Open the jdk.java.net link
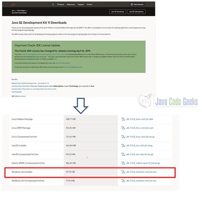This screenshot has width=202, height=198. [78, 67]
